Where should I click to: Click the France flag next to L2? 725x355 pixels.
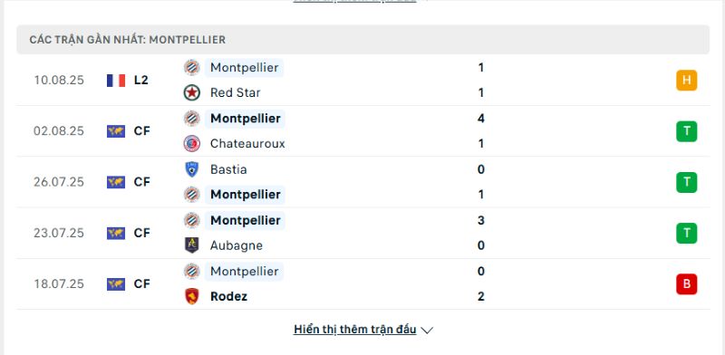point(116,81)
